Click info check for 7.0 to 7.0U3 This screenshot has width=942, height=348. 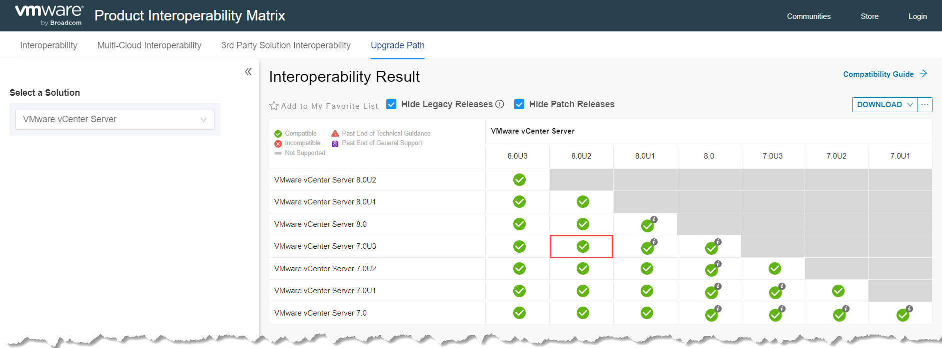(776, 314)
